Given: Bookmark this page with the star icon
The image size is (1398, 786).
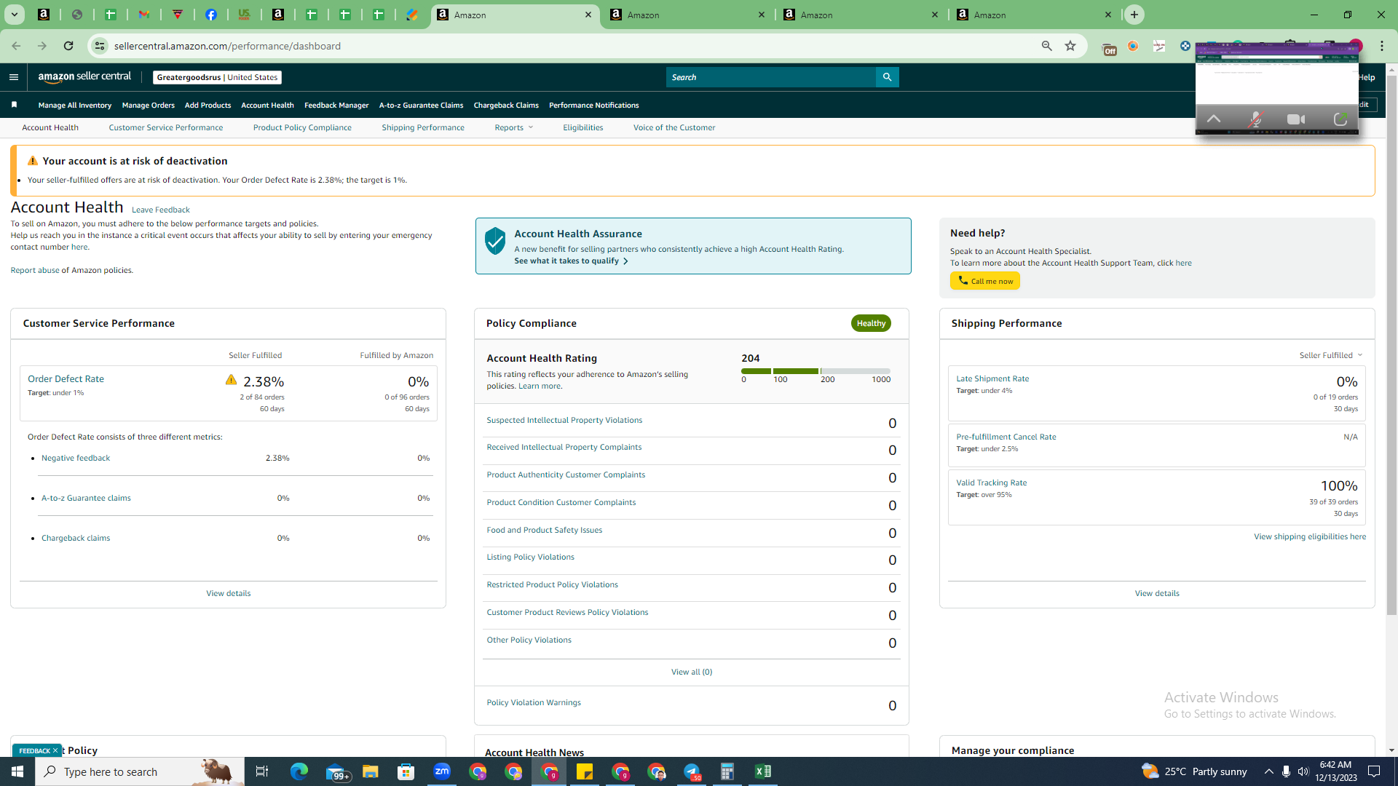Looking at the screenshot, I should (1070, 46).
